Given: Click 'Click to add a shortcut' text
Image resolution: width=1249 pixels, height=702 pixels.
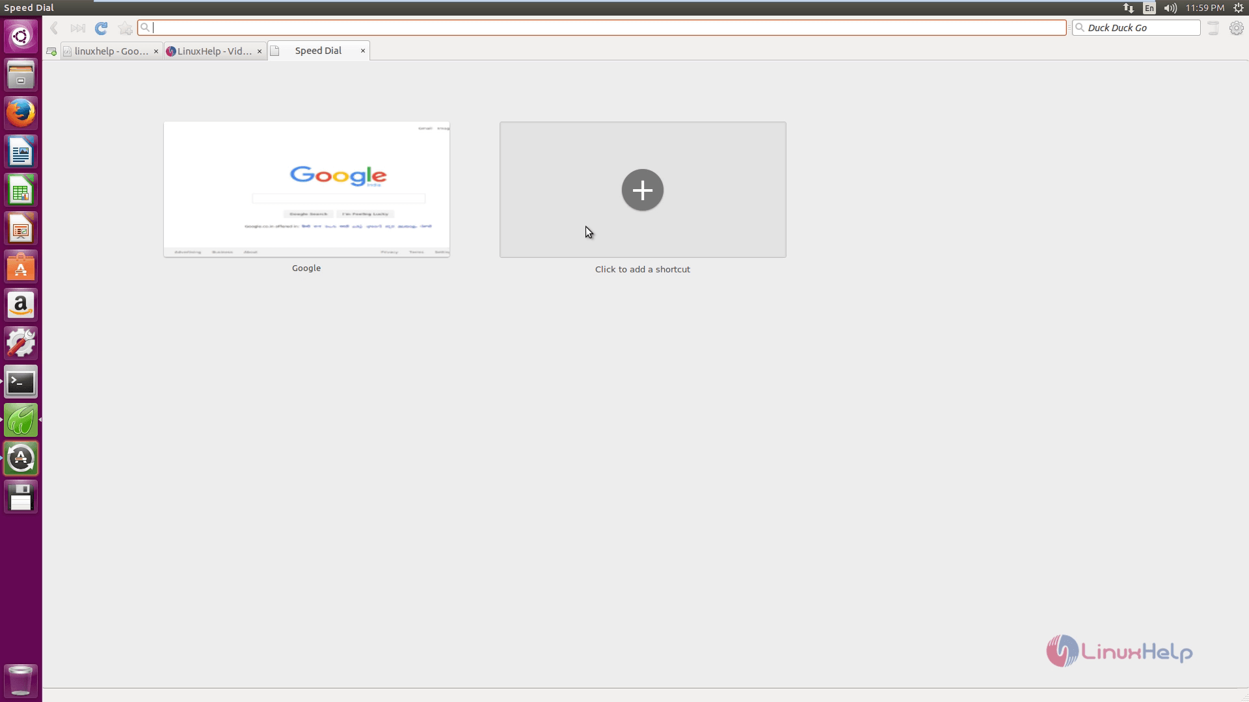Looking at the screenshot, I should click(x=643, y=269).
